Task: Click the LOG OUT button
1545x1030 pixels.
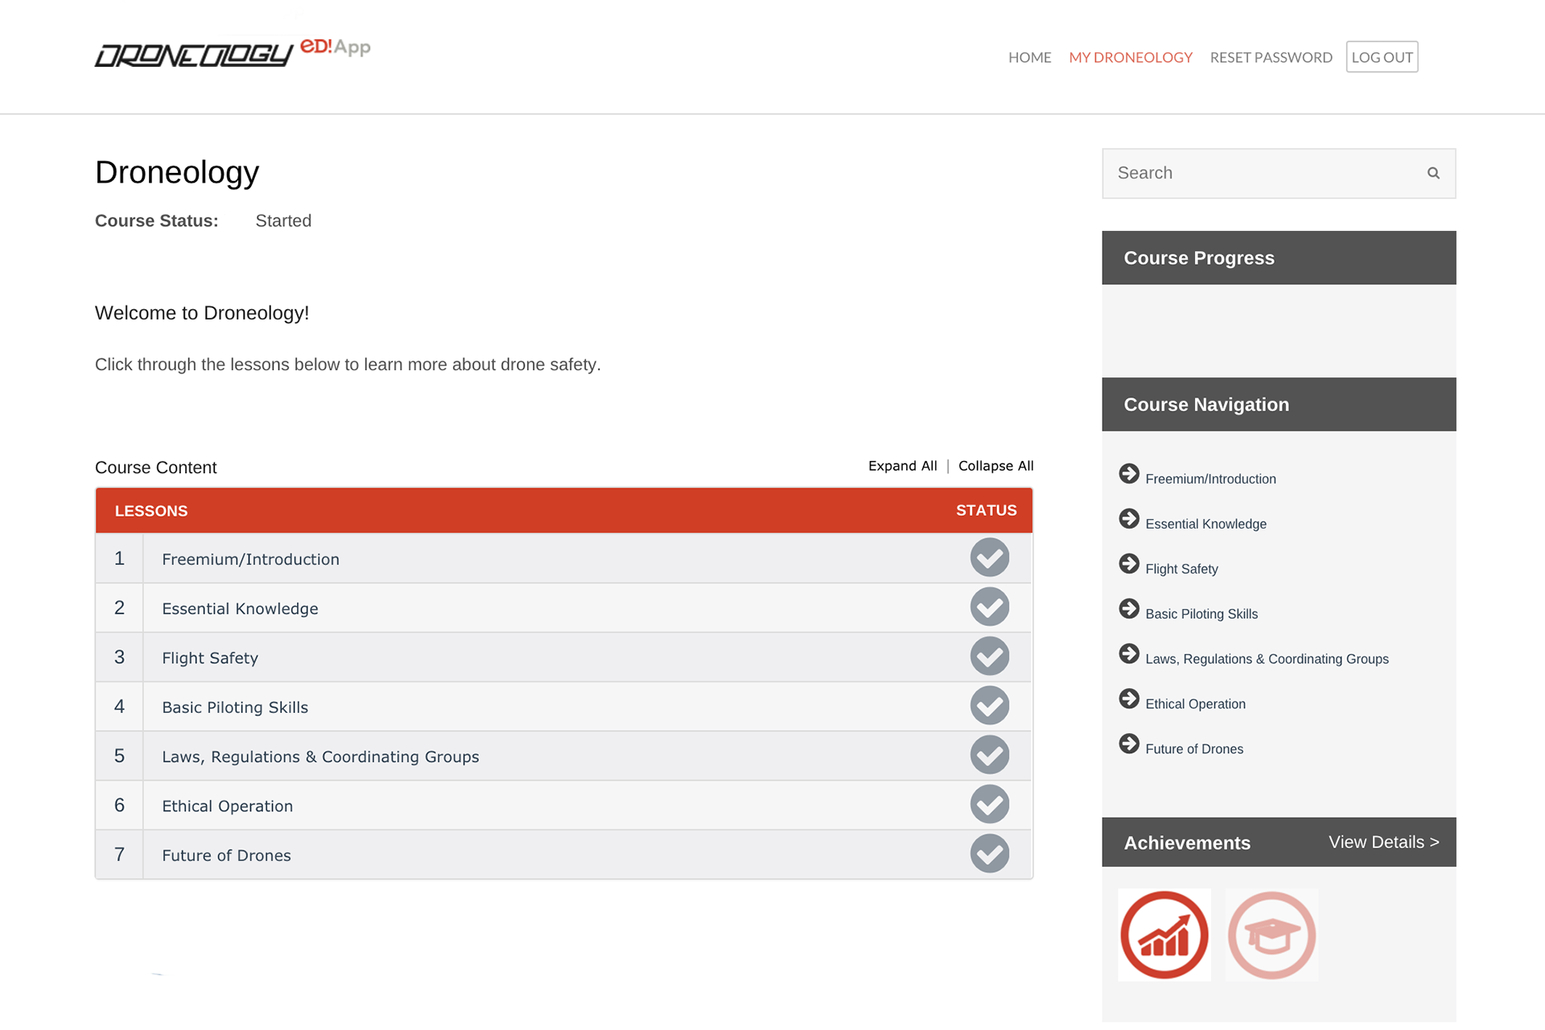Action: coord(1382,56)
